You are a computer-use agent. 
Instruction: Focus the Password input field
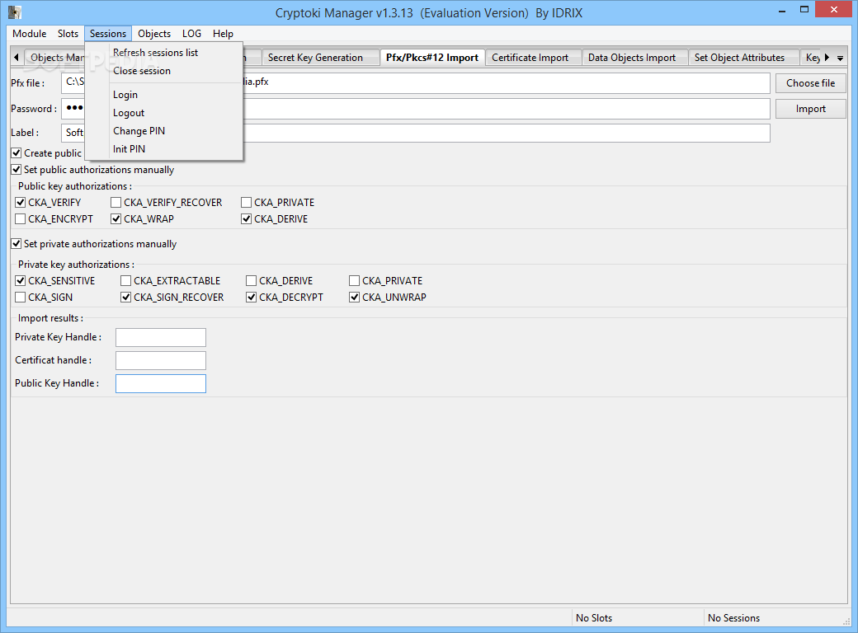click(x=415, y=109)
